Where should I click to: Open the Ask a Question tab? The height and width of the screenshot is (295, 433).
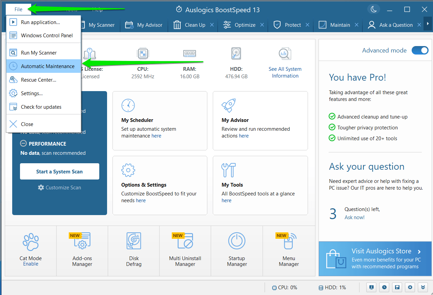pos(390,25)
